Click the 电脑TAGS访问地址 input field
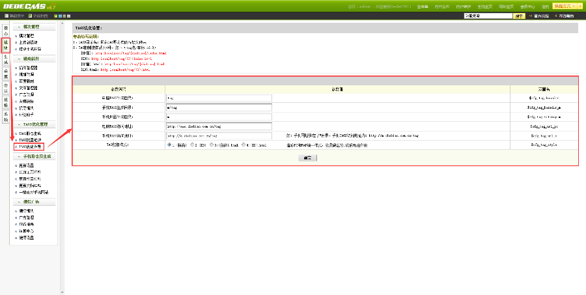586x295 pixels. (x=219, y=126)
